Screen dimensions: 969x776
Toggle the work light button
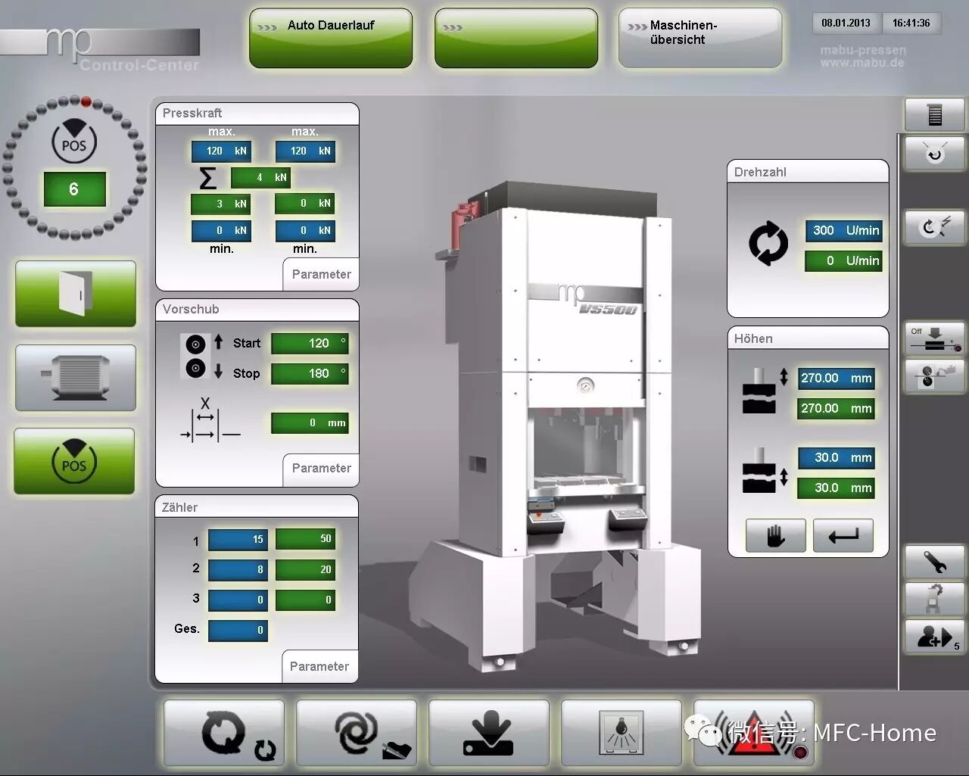coord(622,734)
